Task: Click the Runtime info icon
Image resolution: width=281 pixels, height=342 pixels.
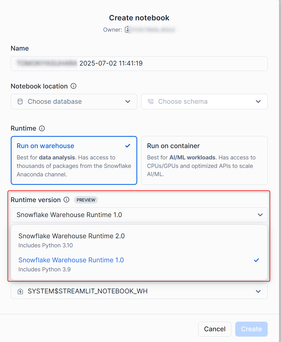Action: click(x=42, y=128)
